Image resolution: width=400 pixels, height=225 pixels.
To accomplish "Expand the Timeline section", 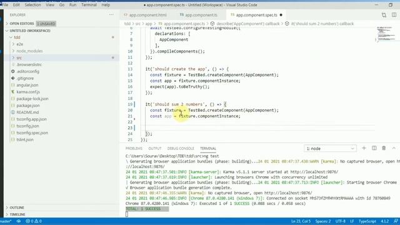I will point(17,214).
